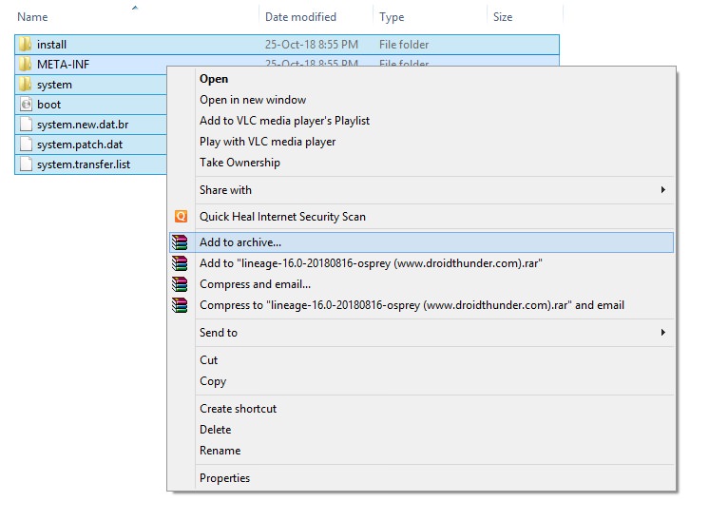The image size is (709, 521).
Task: Choose Open from the context menu
Action: tap(214, 79)
